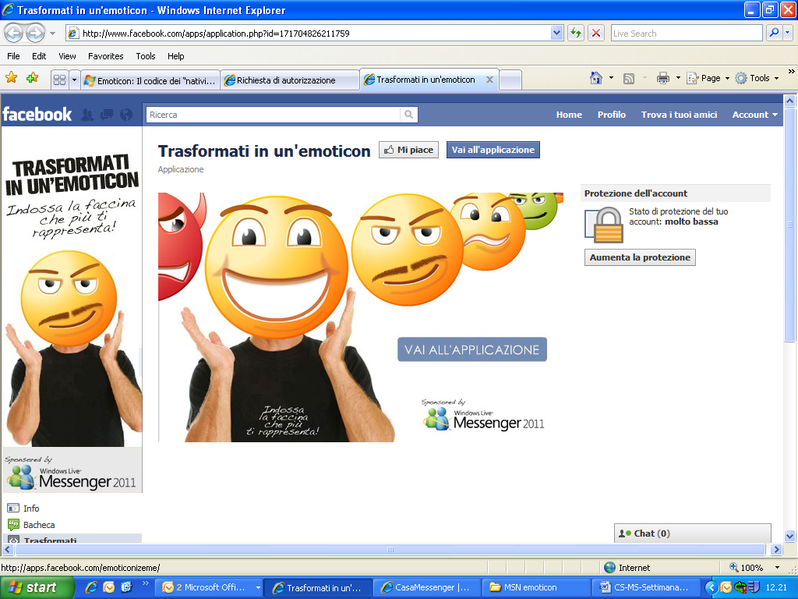Image resolution: width=798 pixels, height=599 pixels.
Task: Click the Trova i tuoi amici link
Action: coord(679,115)
